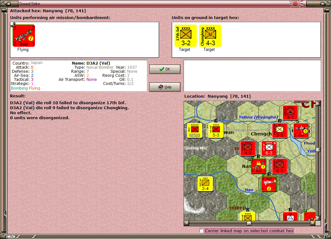Click the map vertical scrollbar down arrow
Image resolution: width=331 pixels, height=239 pixels.
click(318, 218)
